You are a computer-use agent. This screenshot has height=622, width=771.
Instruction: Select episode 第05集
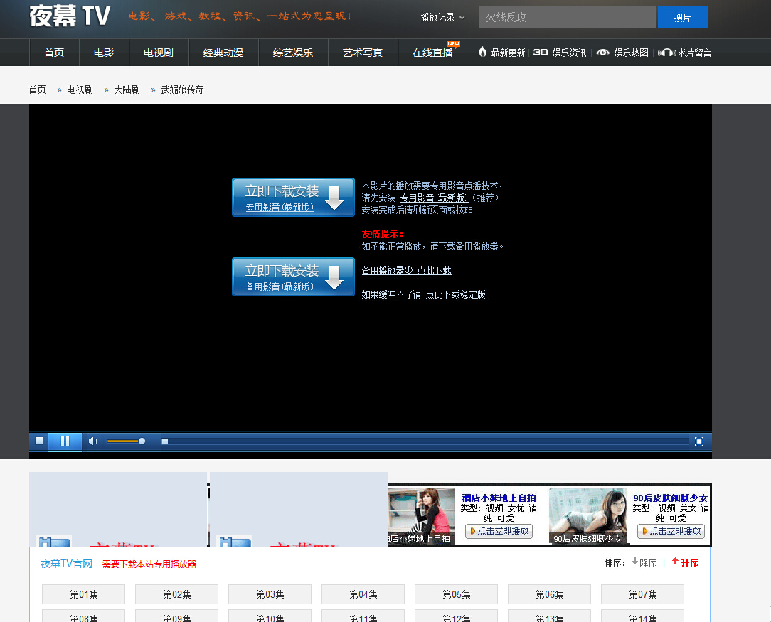(457, 594)
